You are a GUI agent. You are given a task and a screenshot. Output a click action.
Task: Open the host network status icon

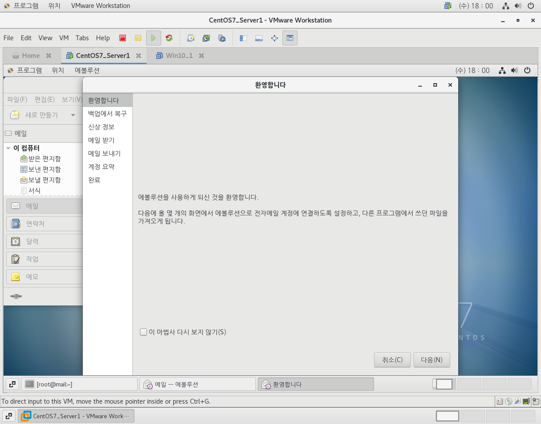coord(506,6)
